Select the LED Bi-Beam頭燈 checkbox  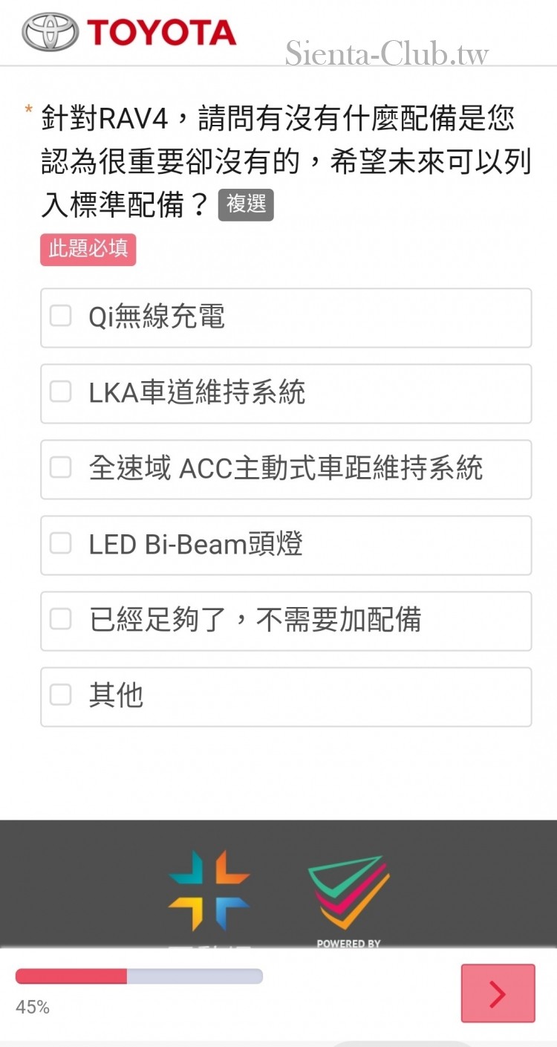point(61,544)
